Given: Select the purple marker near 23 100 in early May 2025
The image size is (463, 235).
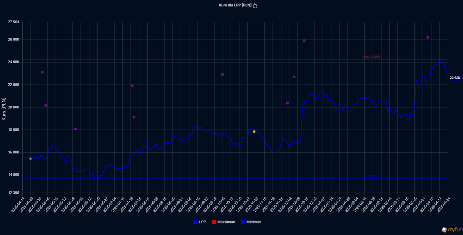Looking at the screenshot, I should (42, 72).
